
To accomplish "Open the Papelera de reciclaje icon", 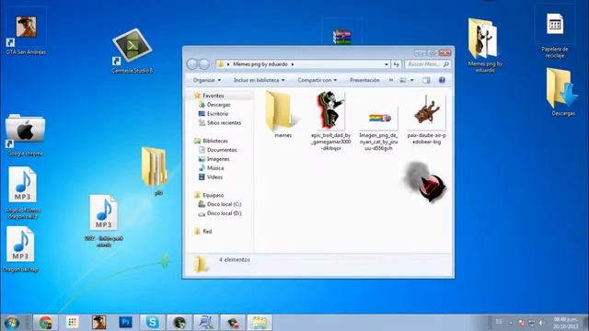I will pos(555,36).
